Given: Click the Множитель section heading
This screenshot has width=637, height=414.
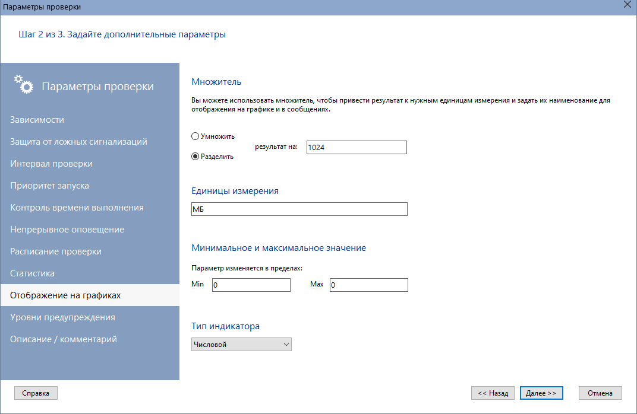Looking at the screenshot, I should pos(216,81).
